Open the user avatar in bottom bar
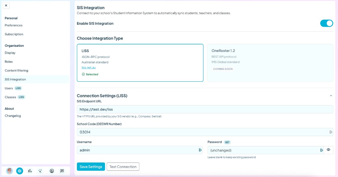Image resolution: width=338 pixels, height=177 pixels. click(x=9, y=171)
